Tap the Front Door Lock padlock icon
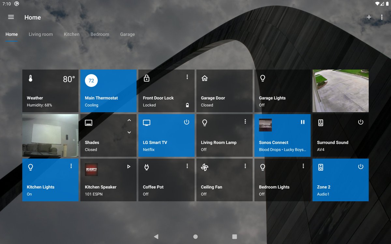 click(x=147, y=78)
